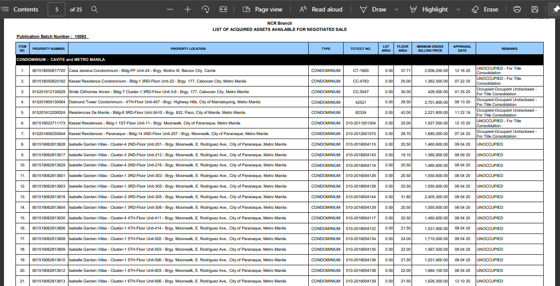560x286 pixels.
Task: Click TCT number 010-2016004129
Action: [361, 207]
